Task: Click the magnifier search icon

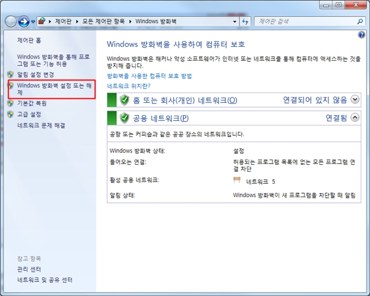Action: tap(360, 22)
